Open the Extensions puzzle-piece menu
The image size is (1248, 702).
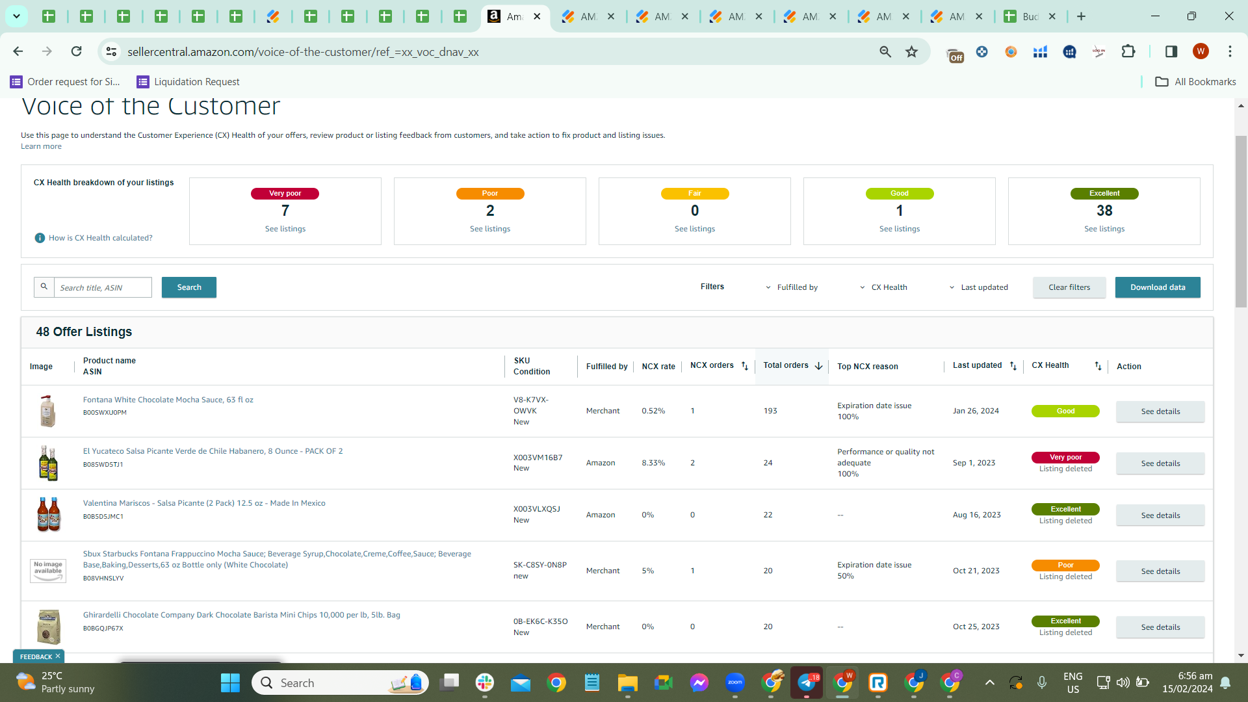[1128, 52]
